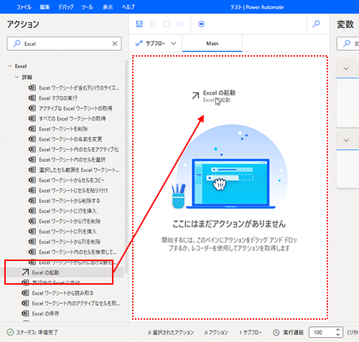
Task: Click the flow search magnifier icon
Action: click(x=317, y=24)
